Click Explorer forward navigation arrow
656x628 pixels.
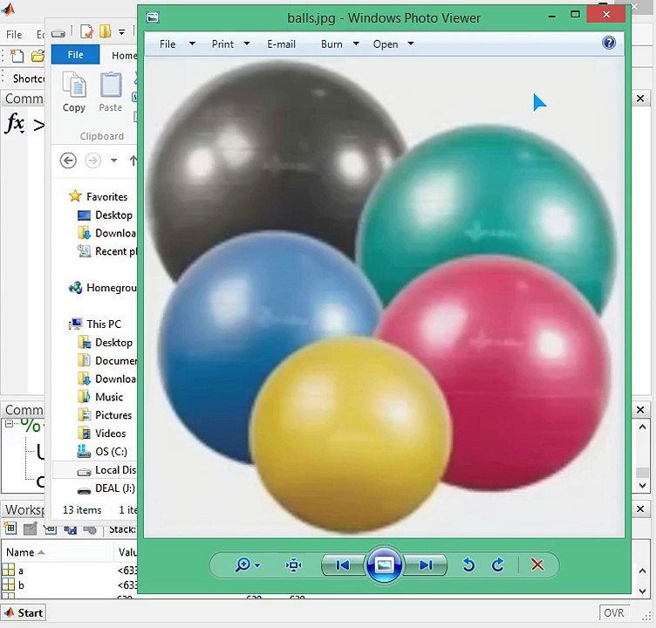[x=92, y=160]
